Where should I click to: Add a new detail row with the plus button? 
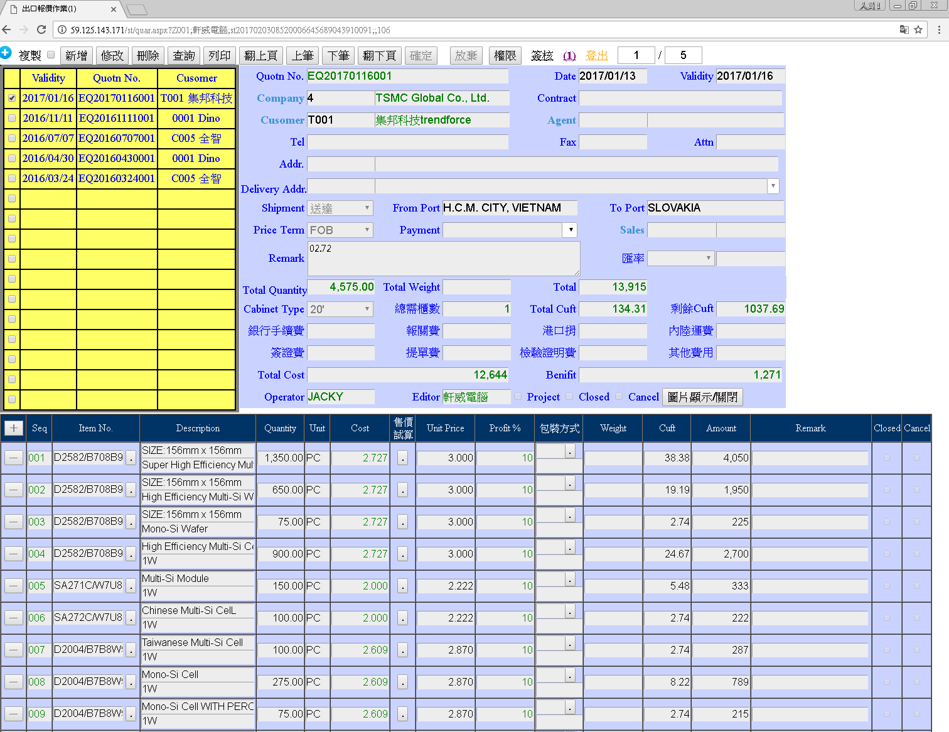pyautogui.click(x=14, y=428)
